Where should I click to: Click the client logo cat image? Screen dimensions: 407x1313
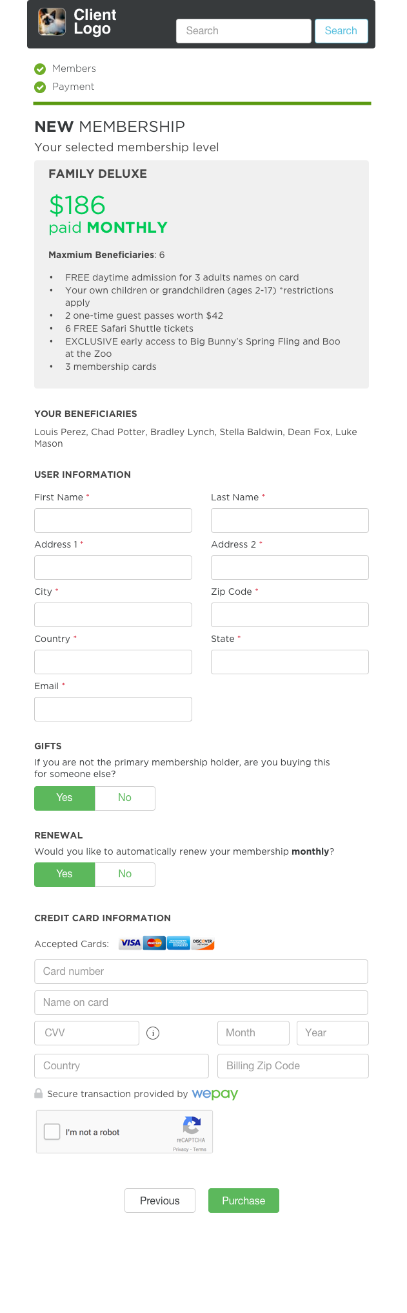[52, 22]
